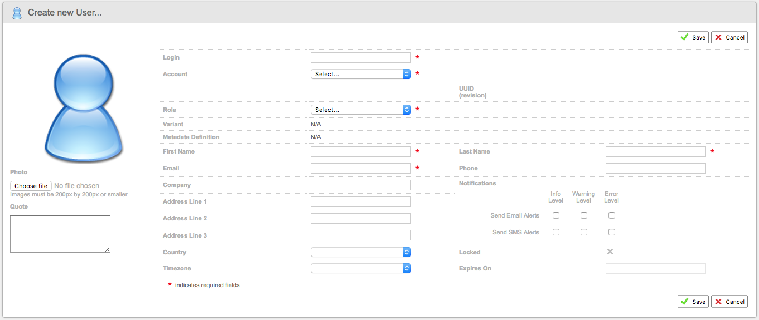Toggle Info Level SMS alerts checkbox
This screenshot has height=320, width=759.
(x=556, y=232)
